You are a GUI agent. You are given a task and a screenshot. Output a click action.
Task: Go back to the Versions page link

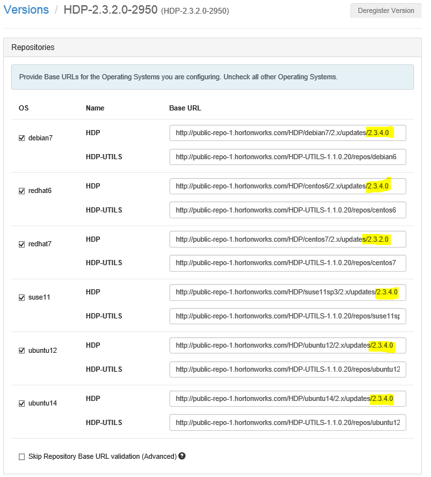pos(26,10)
